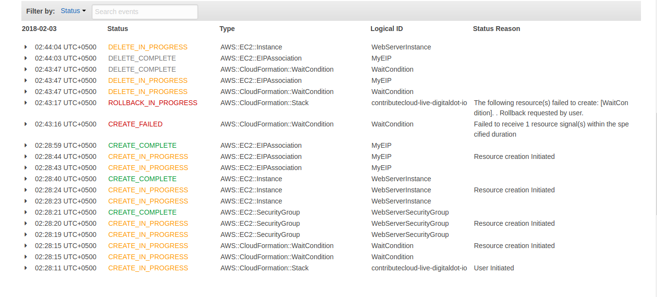
Task: Expand the 02:44:04 DELETE_IN_PROGRESS instance event
Action: pos(26,47)
